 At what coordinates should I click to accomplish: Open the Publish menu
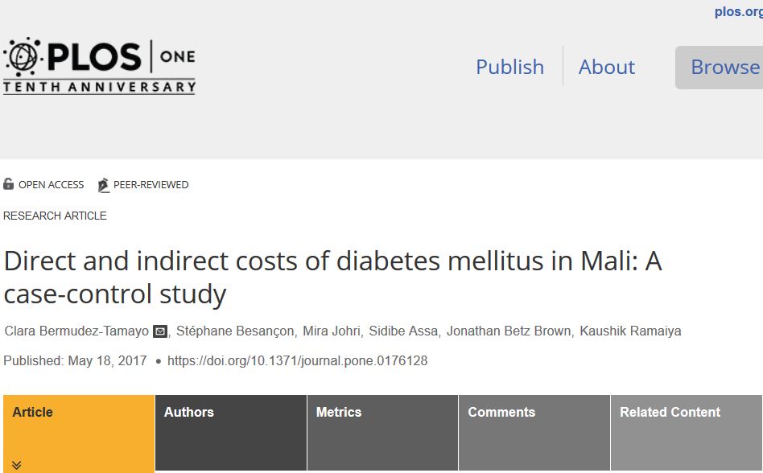(509, 67)
